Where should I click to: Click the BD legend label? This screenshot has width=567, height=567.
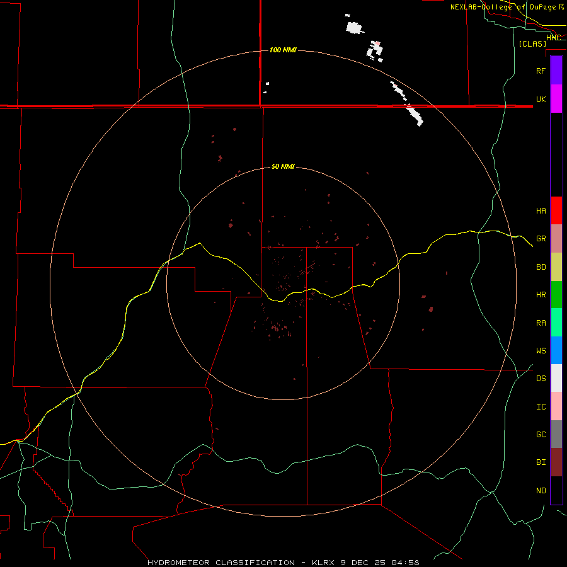pos(541,267)
